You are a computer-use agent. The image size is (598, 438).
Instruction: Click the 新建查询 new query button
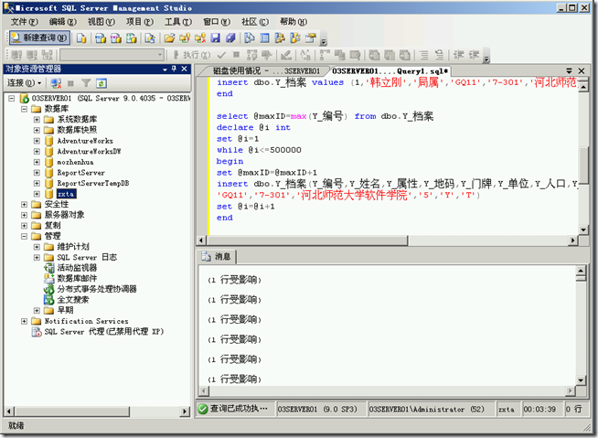[39, 37]
